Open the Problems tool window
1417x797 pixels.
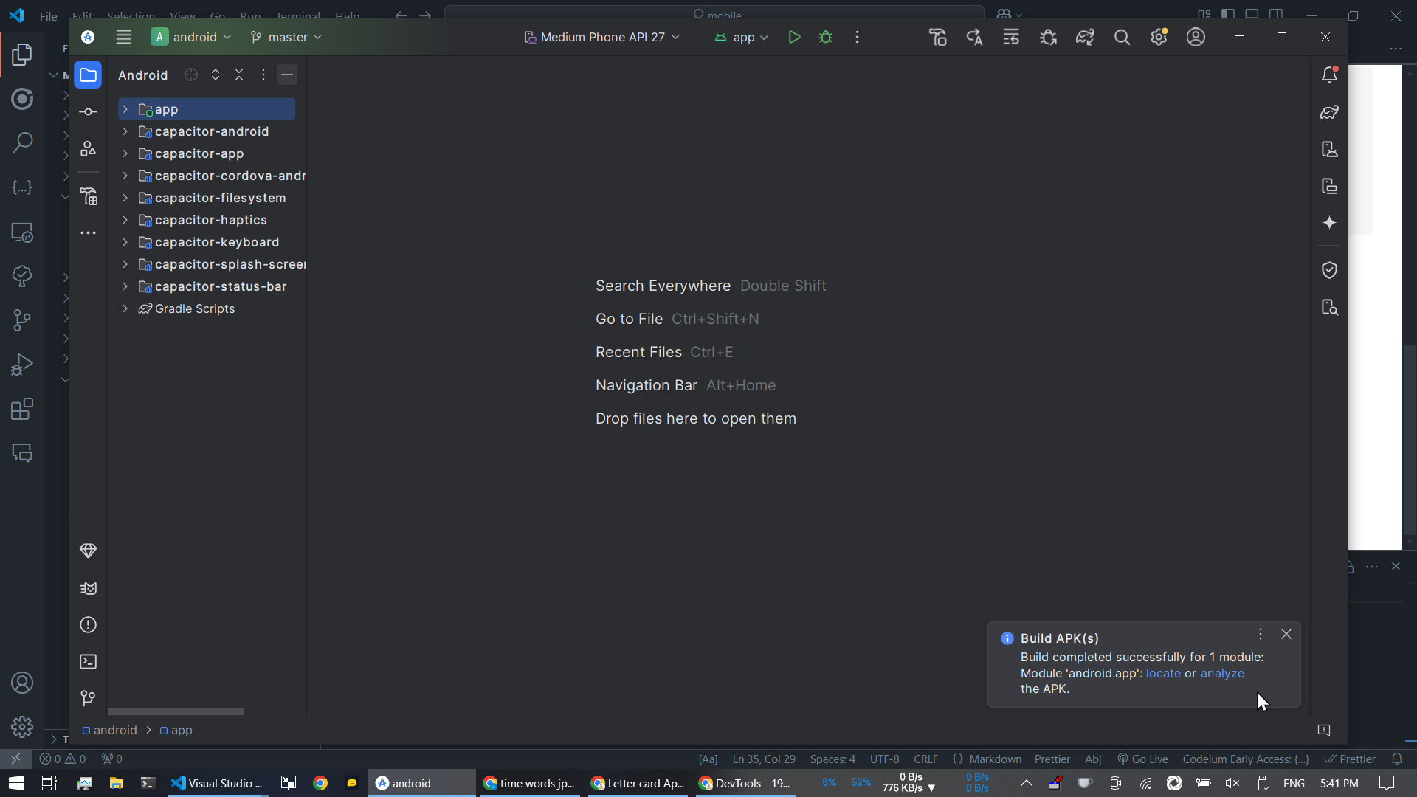pos(89,625)
